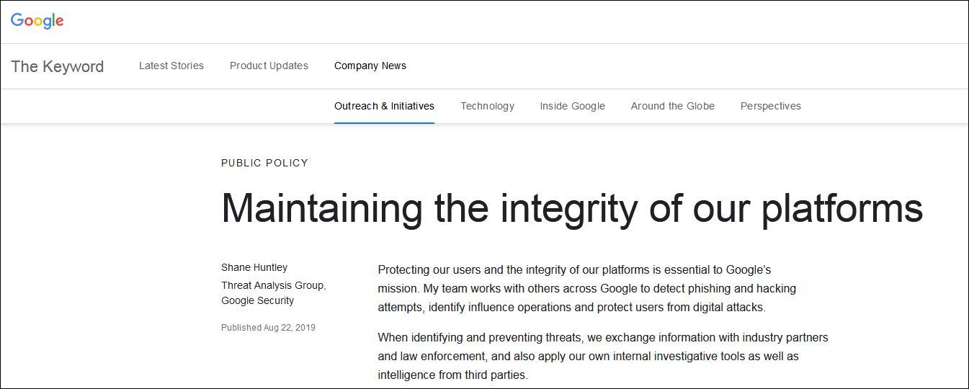Click the Google Security author affiliation
969x389 pixels.
pos(257,300)
